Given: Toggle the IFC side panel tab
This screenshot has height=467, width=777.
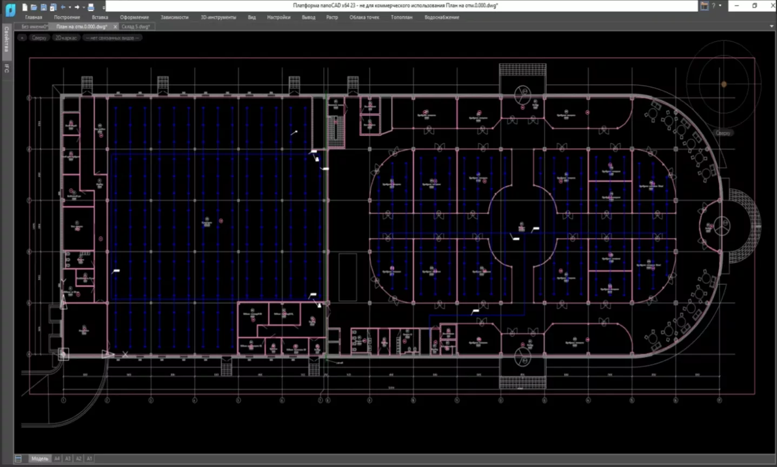Looking at the screenshot, I should click(x=6, y=68).
